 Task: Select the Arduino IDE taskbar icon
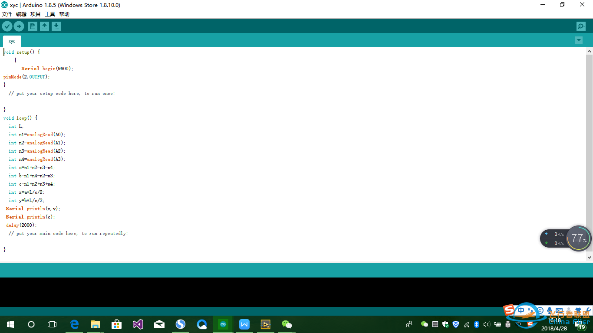click(223, 324)
